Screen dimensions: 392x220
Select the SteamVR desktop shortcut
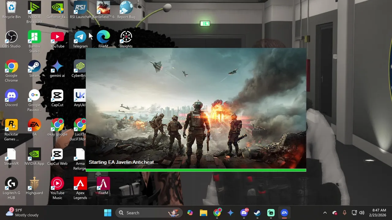coord(11,157)
